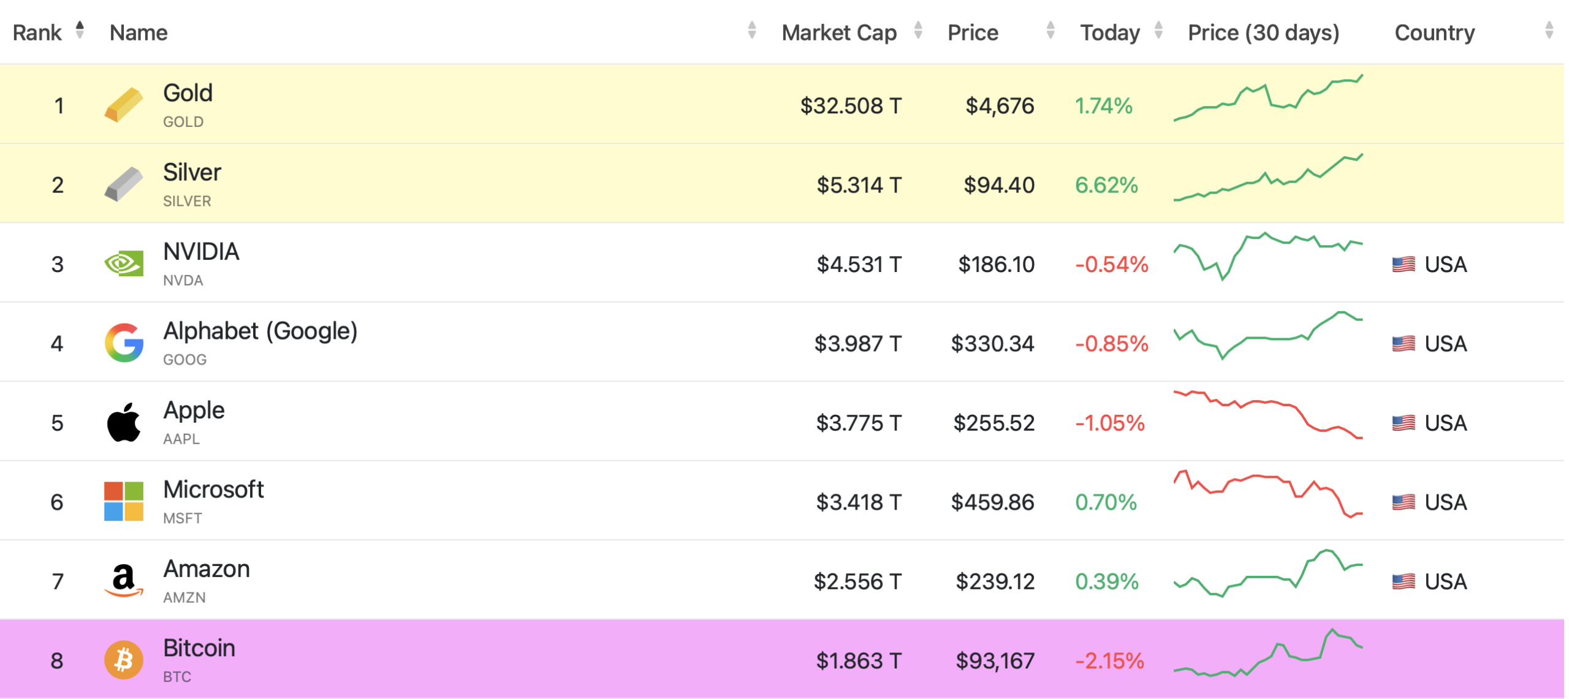
Task: Click the Silver bar icon
Action: [123, 183]
